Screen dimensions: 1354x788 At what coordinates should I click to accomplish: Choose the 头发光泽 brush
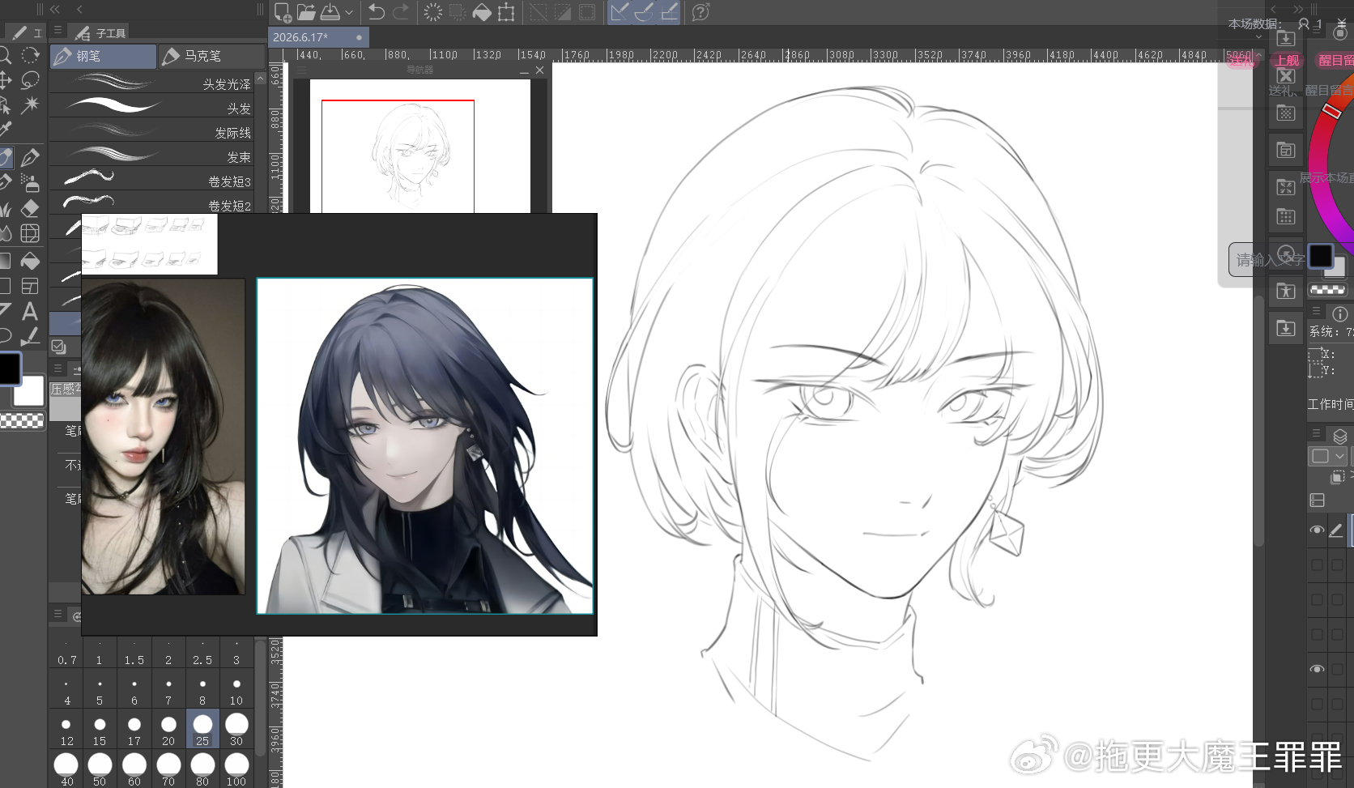click(x=151, y=83)
